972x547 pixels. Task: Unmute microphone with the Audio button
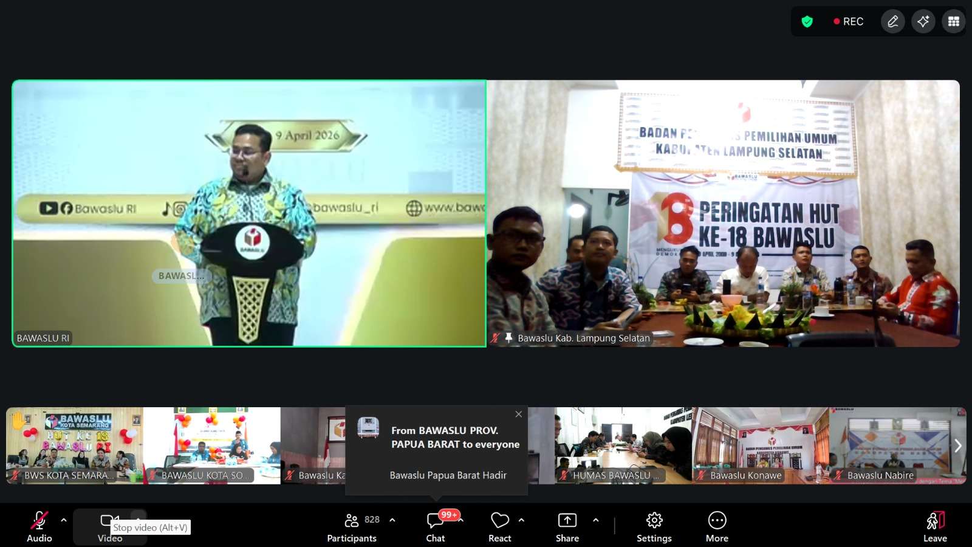coord(39,526)
